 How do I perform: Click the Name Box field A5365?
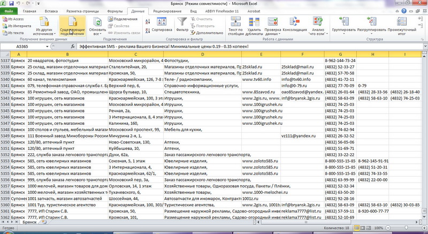click(22, 47)
